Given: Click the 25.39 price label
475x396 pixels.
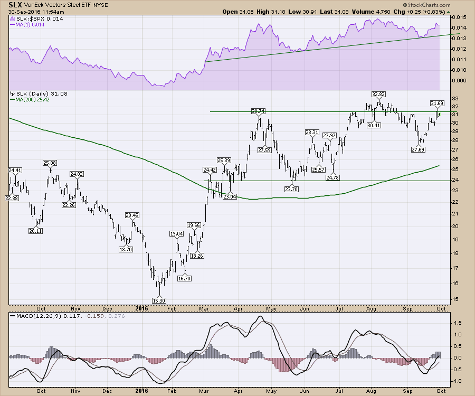Looking at the screenshot, I should pyautogui.click(x=224, y=160).
